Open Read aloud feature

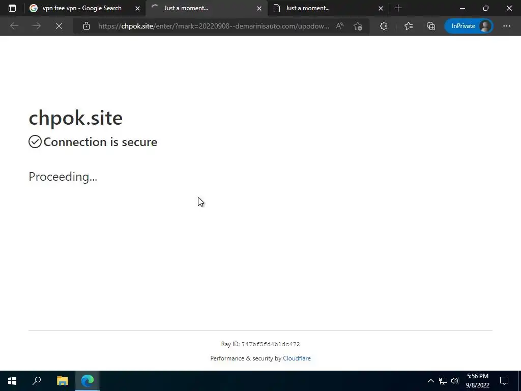pyautogui.click(x=339, y=26)
